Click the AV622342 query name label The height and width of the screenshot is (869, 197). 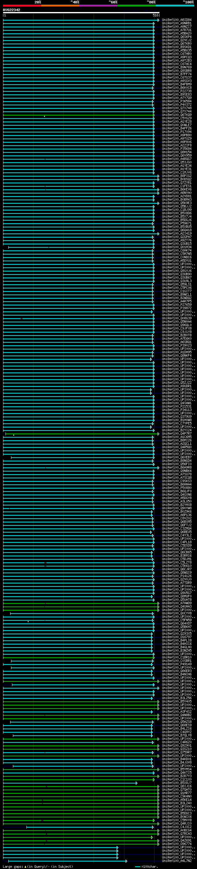(11, 10)
